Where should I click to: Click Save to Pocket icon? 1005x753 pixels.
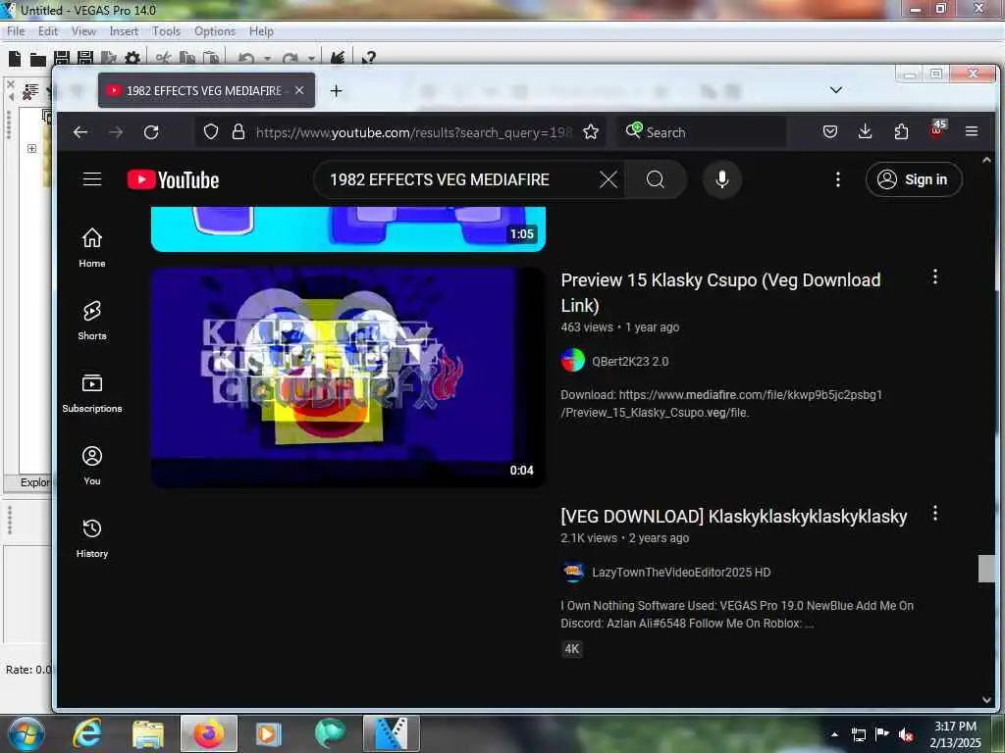830,132
